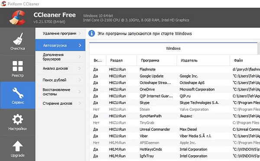This screenshot has height=161, width=260.
Task: Click publisher Valve Corporation cell
Action: (194, 109)
